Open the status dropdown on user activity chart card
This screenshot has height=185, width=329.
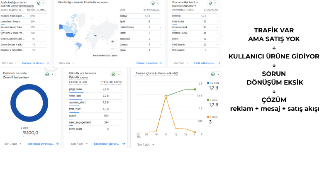(218, 74)
